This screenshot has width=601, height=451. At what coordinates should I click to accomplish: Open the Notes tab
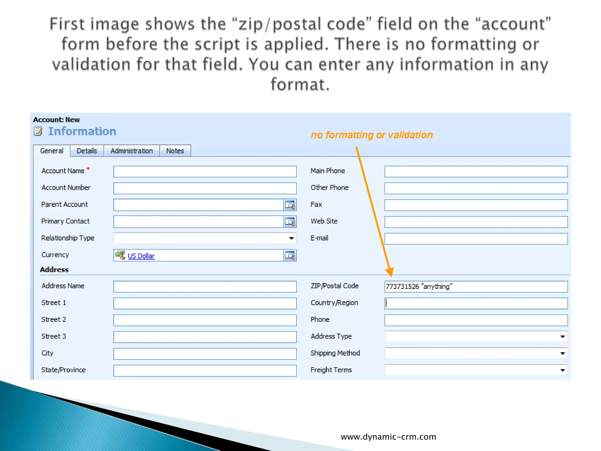175,151
